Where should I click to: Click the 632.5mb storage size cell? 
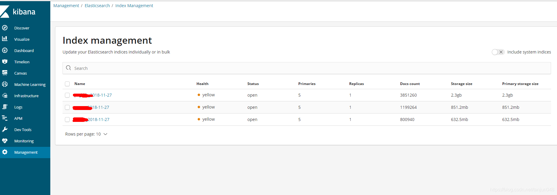[459, 119]
